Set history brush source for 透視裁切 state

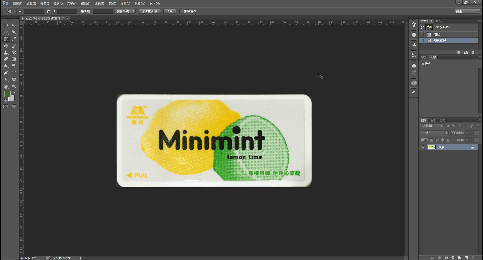click(422, 40)
